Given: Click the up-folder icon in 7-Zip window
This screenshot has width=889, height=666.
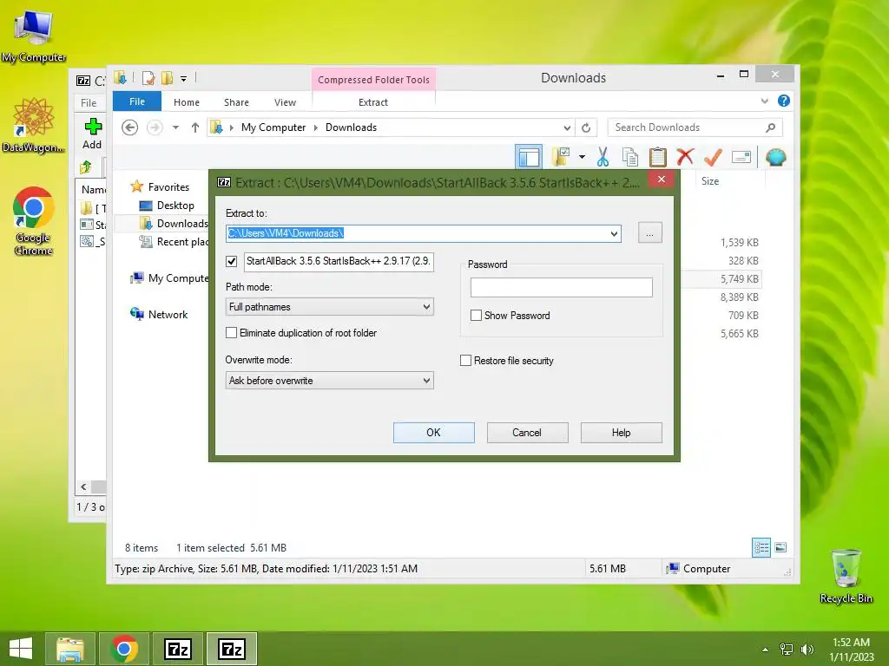Looking at the screenshot, I should 86,167.
